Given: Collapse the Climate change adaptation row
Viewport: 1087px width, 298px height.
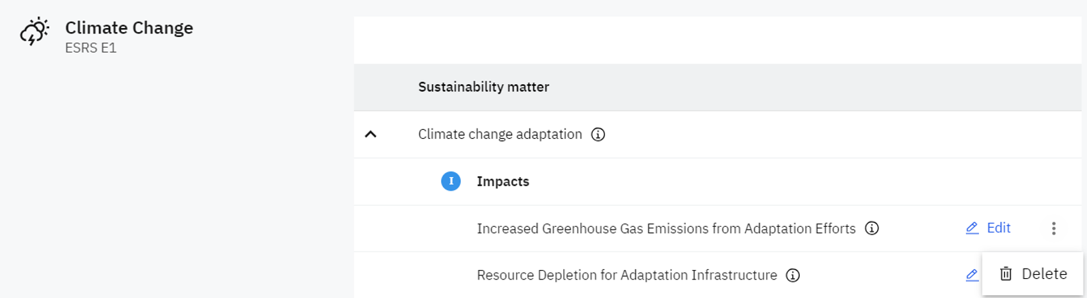Looking at the screenshot, I should click(371, 135).
